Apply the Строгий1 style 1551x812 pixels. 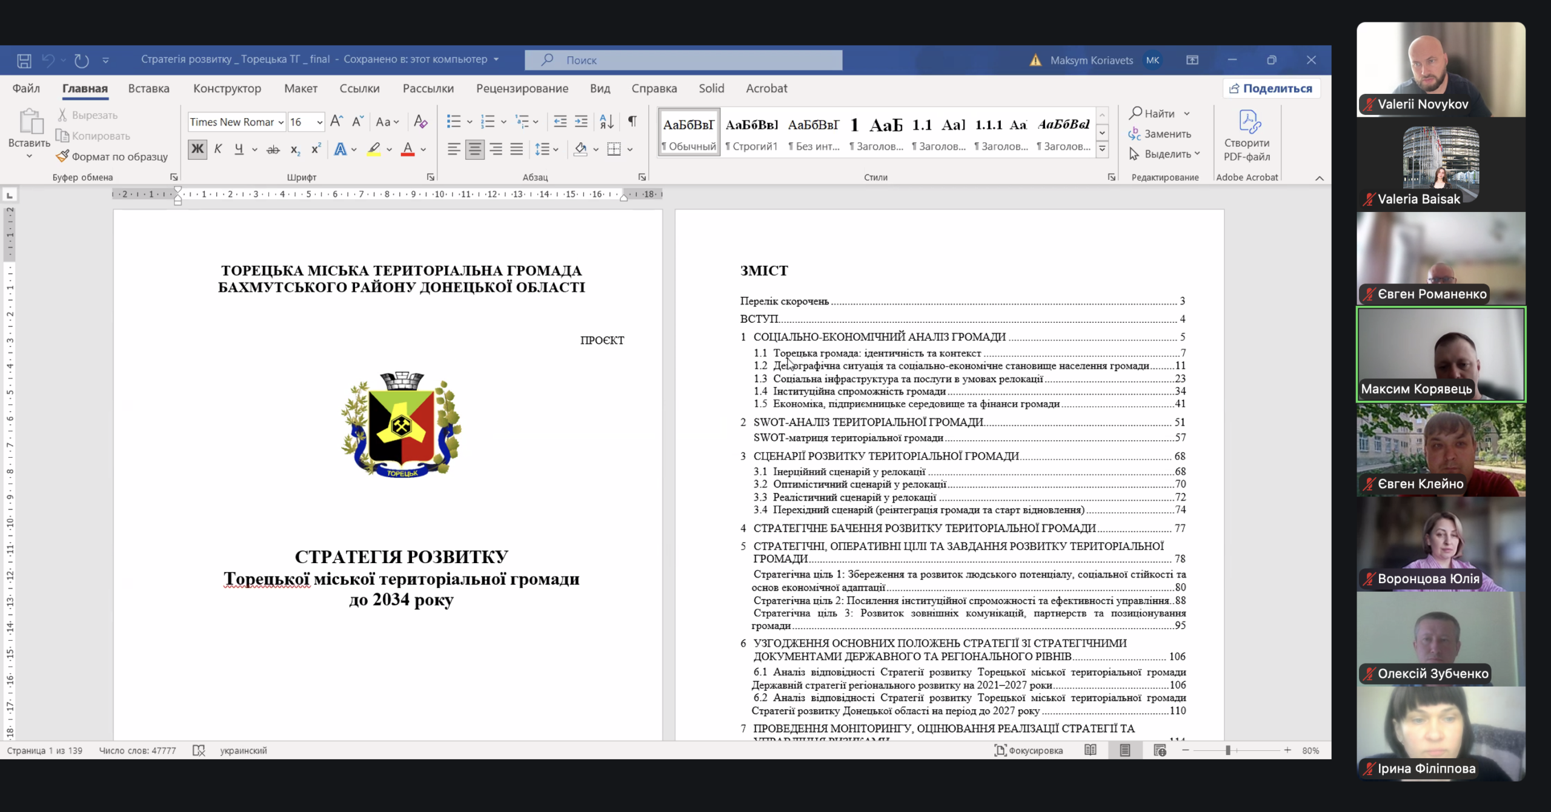click(751, 133)
